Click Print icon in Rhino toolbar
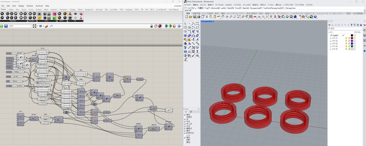366x146 pixels. [x=199, y=17]
